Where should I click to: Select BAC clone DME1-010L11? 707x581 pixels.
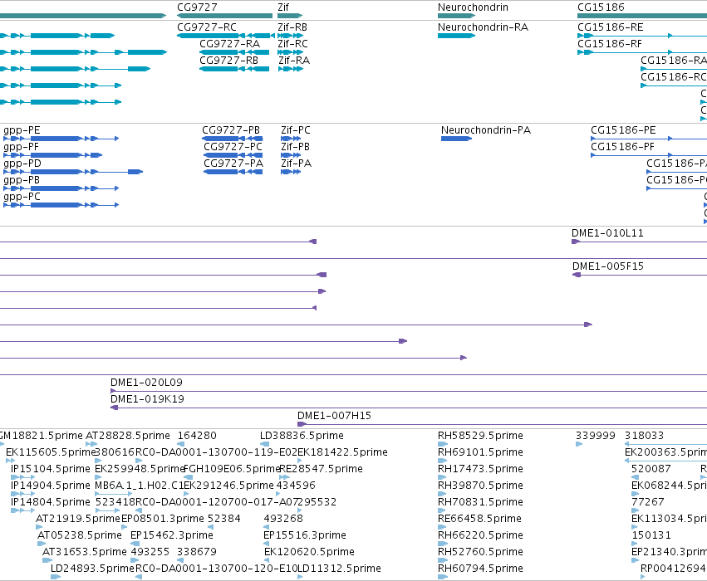click(640, 242)
